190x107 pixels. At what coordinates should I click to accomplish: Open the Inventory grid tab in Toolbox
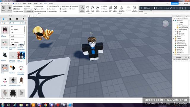pos(10,19)
